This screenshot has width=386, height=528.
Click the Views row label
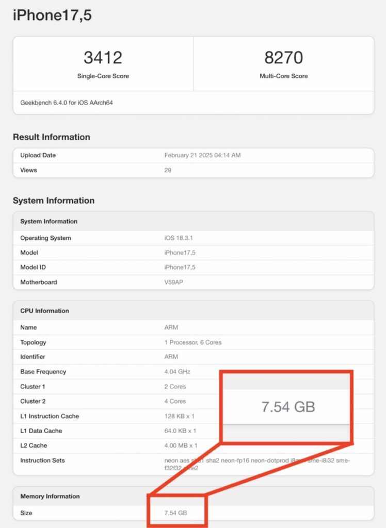[28, 170]
